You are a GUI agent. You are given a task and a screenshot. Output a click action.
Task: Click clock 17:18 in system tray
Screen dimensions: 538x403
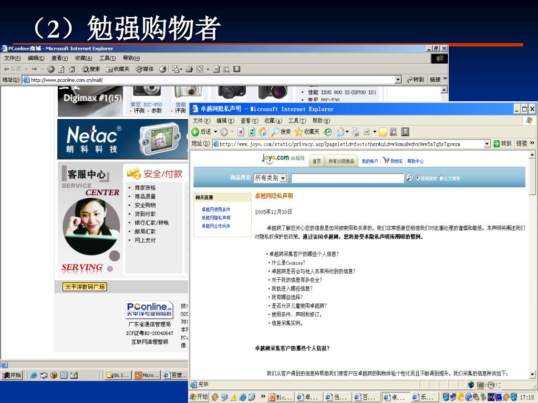pos(526,397)
